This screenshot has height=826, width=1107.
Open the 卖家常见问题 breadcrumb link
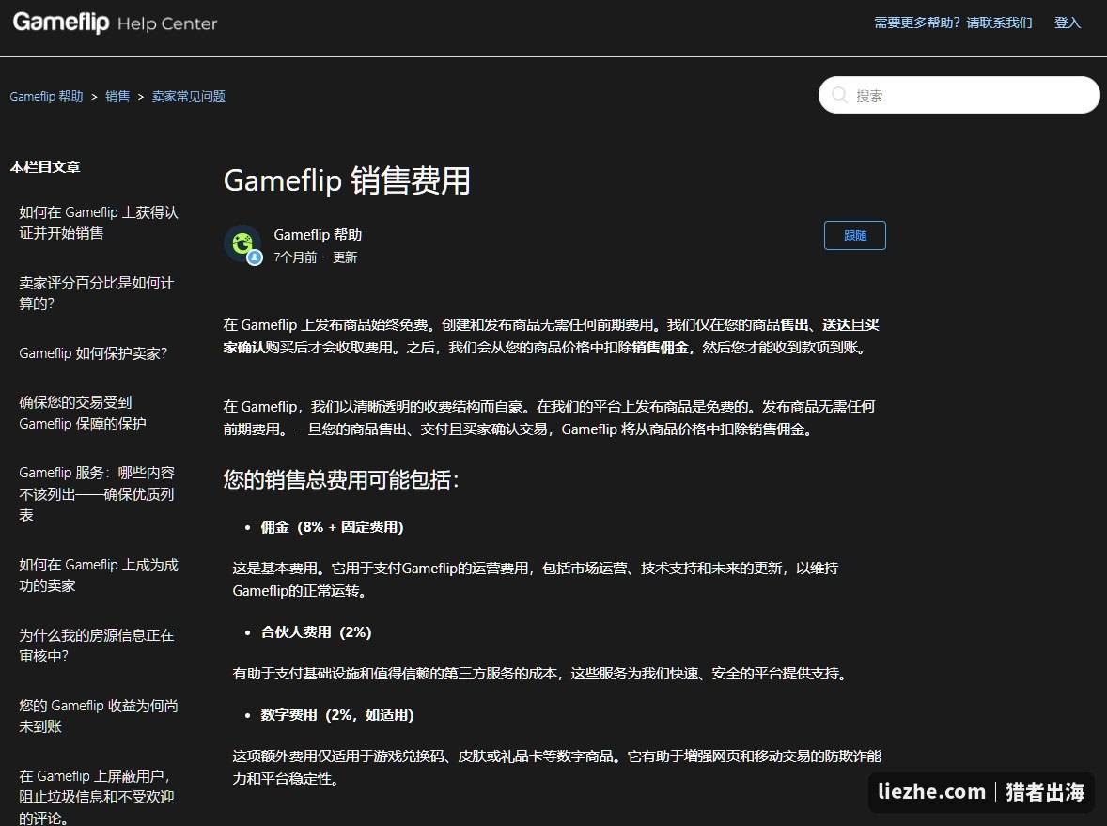[189, 96]
